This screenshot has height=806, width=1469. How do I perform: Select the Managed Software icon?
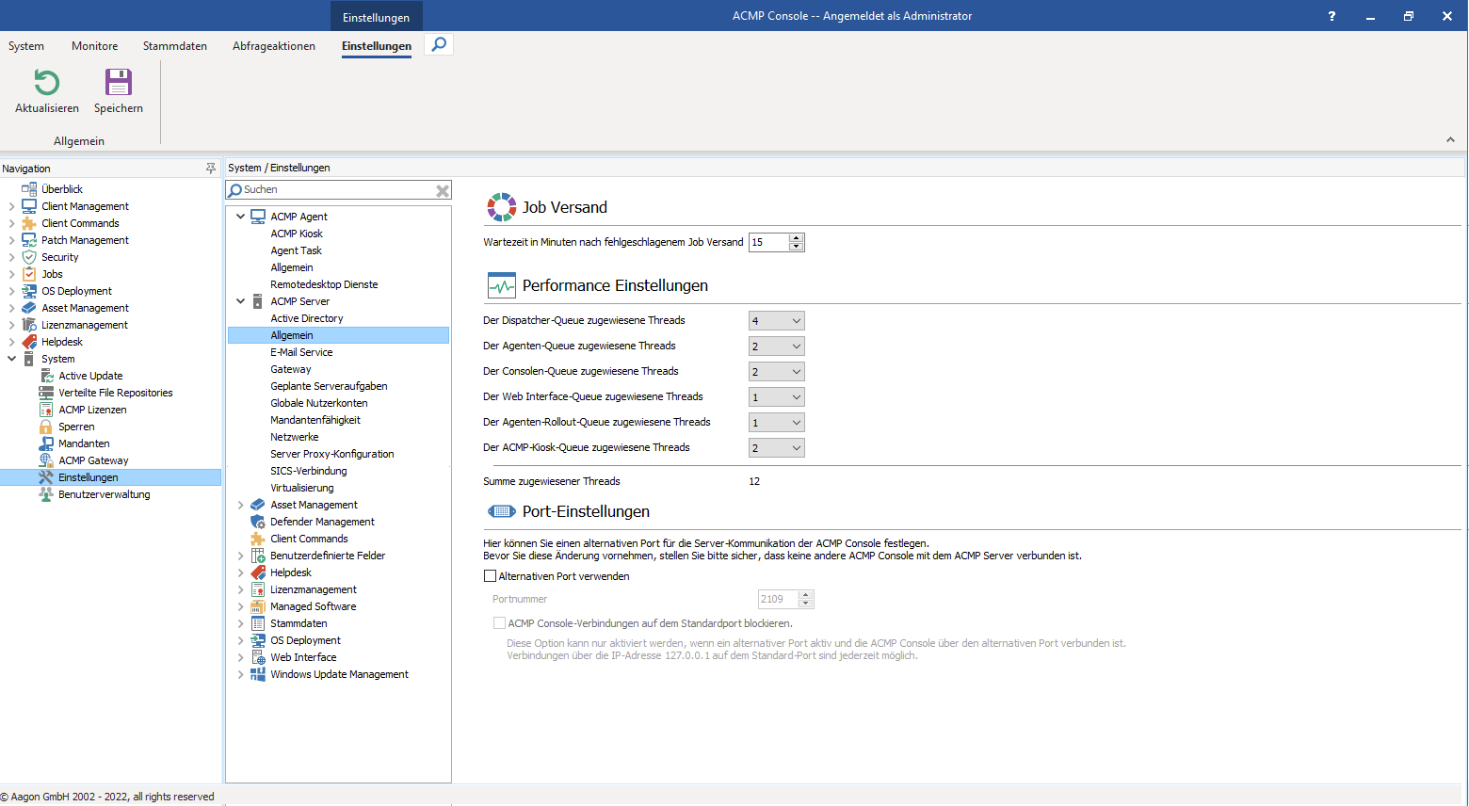click(257, 606)
